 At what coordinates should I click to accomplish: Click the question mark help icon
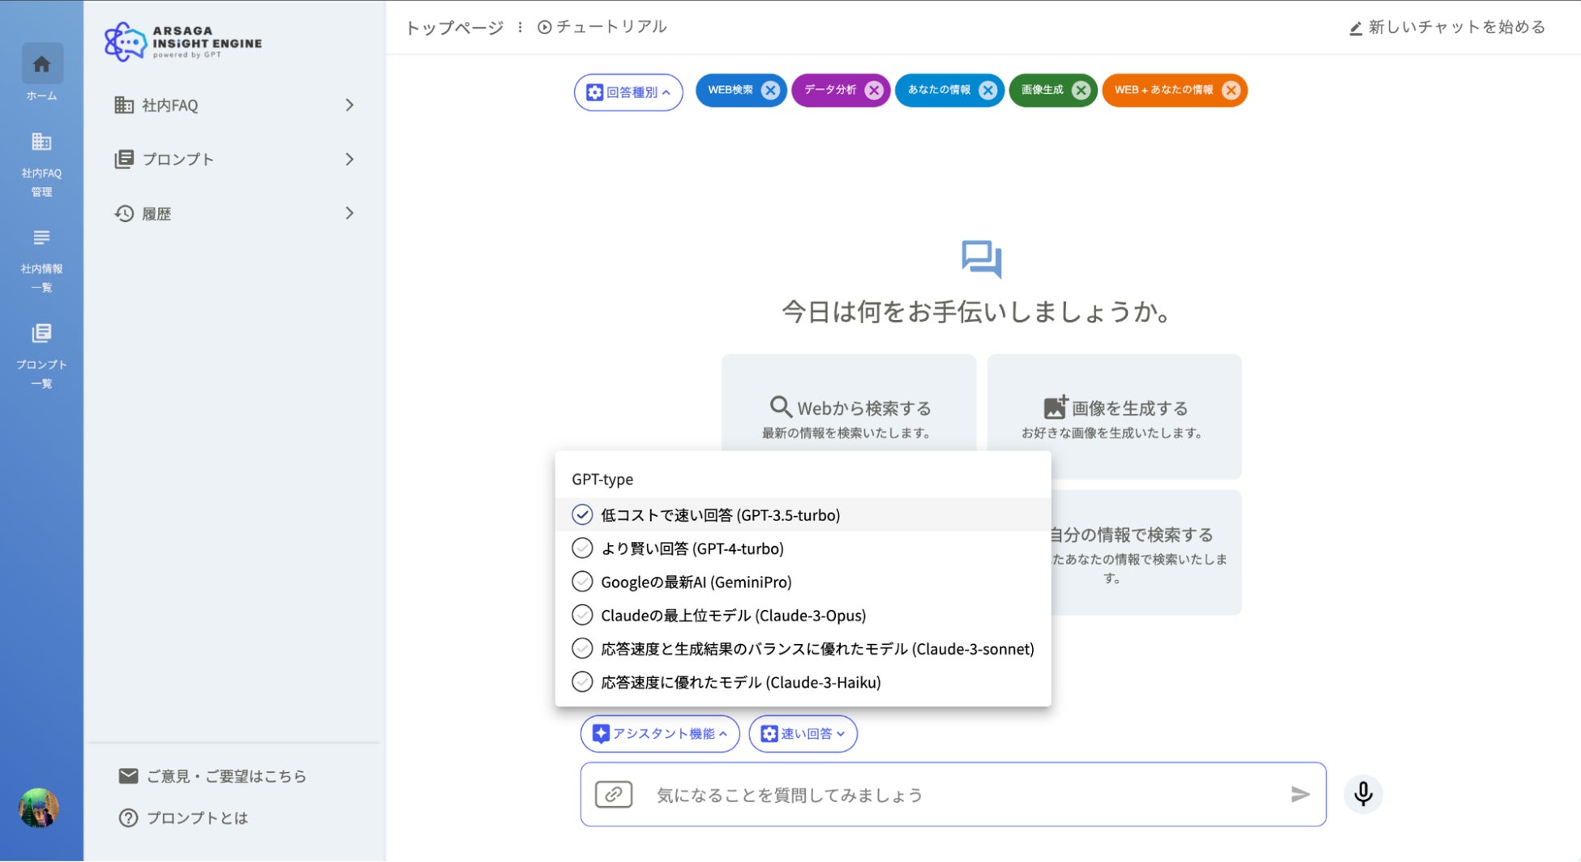pos(128,818)
